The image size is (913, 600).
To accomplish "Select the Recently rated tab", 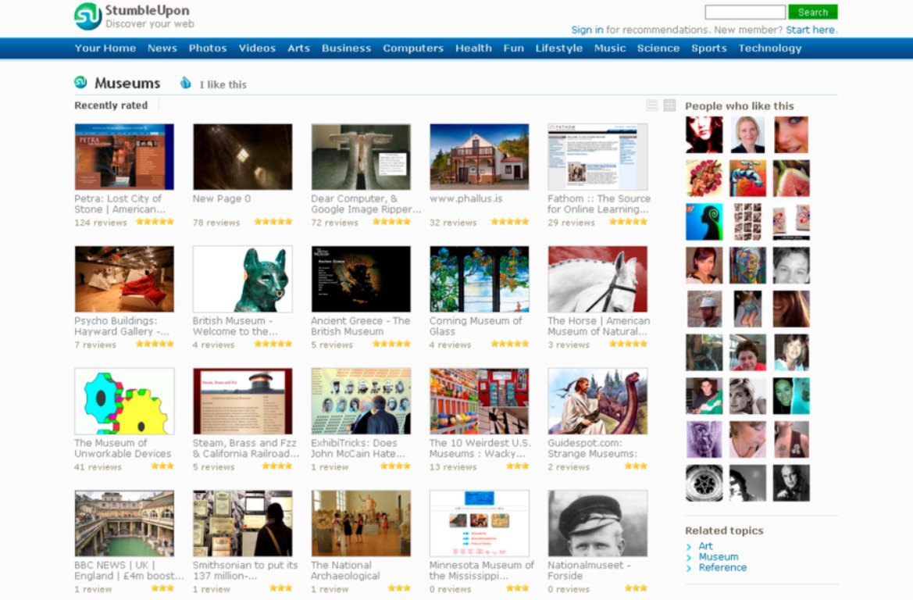I will click(x=111, y=105).
